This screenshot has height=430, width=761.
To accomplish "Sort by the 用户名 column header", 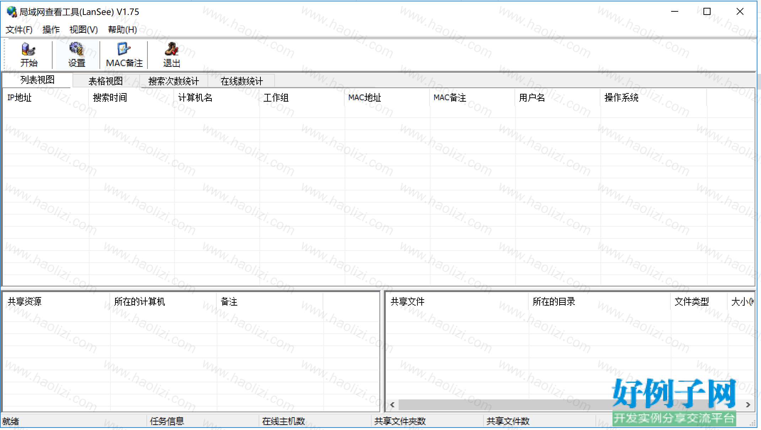I will click(557, 98).
